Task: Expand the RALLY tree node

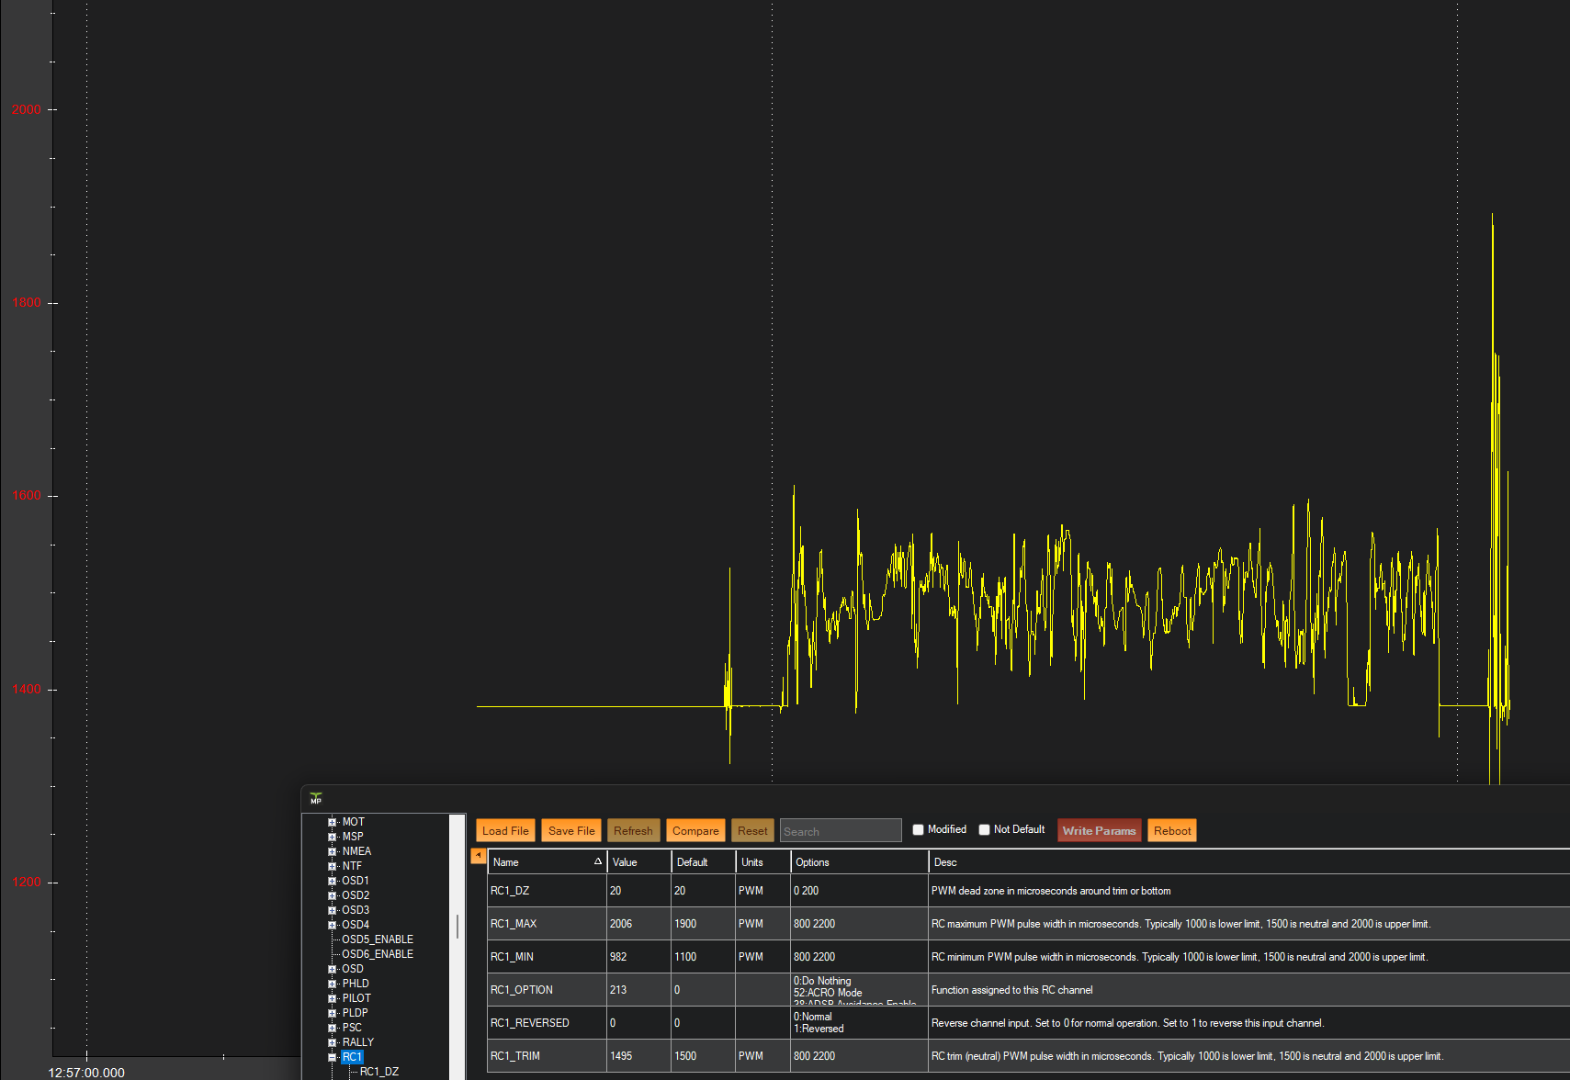Action: [333, 1043]
